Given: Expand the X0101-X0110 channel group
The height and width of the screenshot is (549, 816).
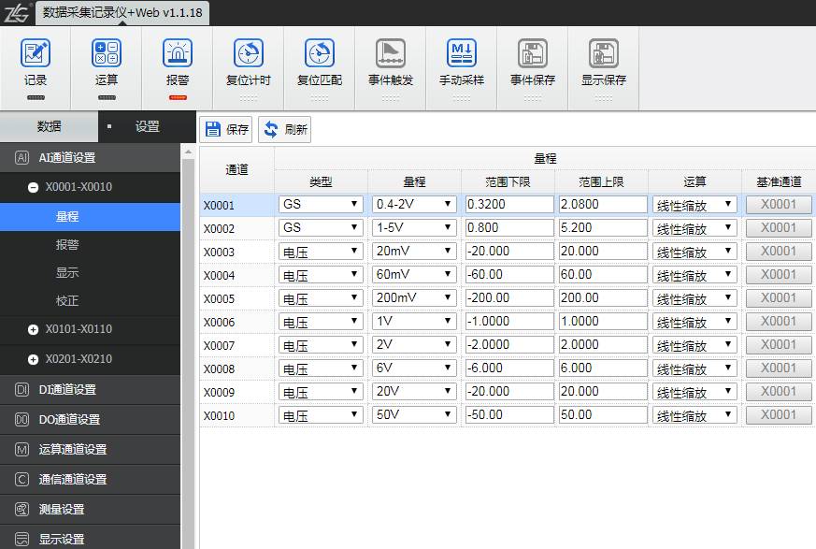Looking at the screenshot, I should point(34,329).
